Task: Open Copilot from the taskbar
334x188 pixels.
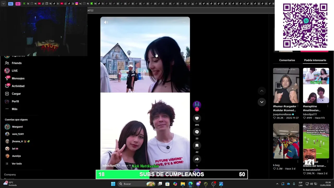Action: pyautogui.click(x=175, y=184)
